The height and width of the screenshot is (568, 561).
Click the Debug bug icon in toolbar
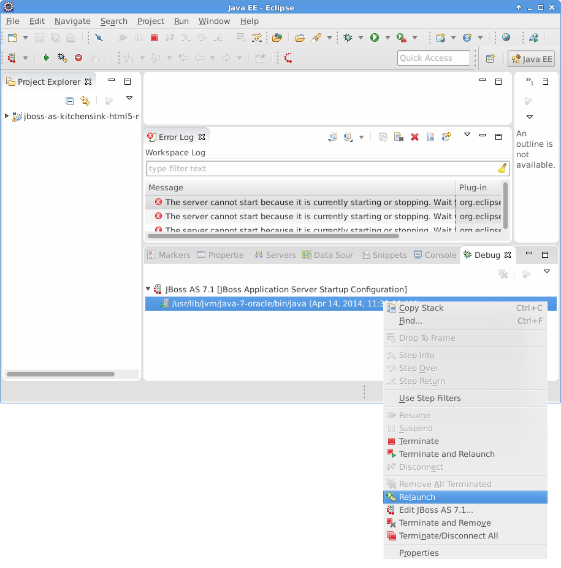pos(348,37)
